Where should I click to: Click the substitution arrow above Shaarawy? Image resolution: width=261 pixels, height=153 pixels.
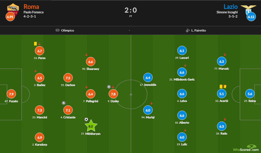pyautogui.click(x=86, y=55)
